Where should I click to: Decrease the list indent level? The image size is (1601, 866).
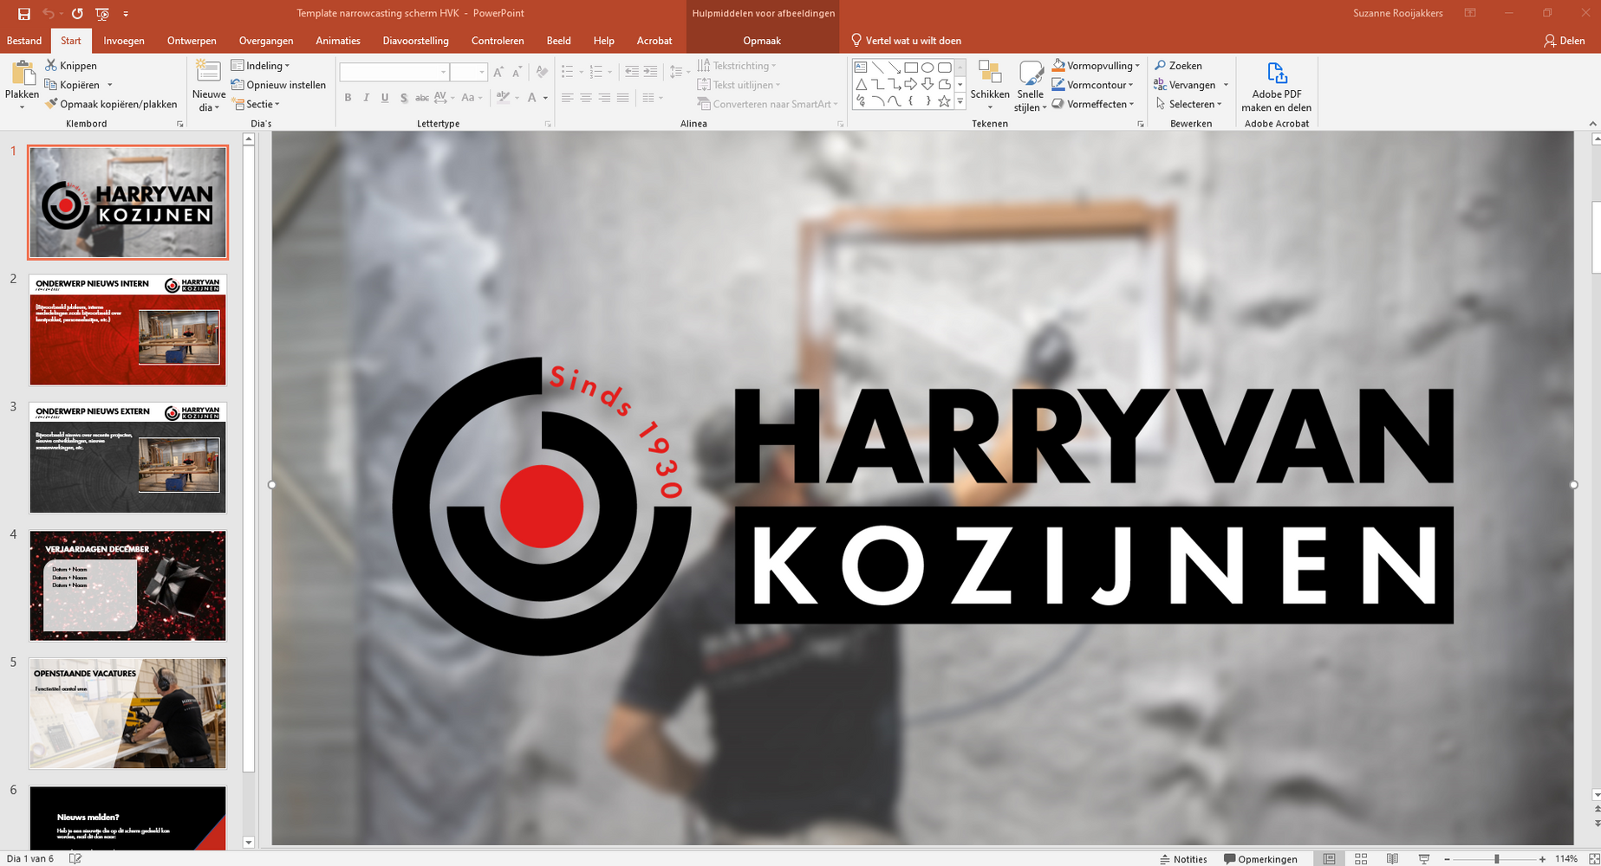(632, 72)
